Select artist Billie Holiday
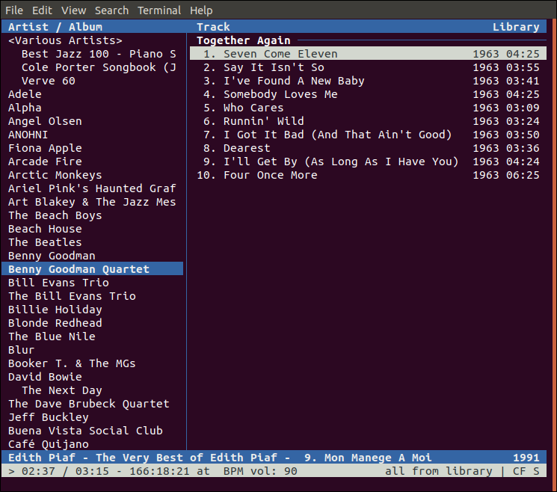The height and width of the screenshot is (492, 557). pyautogui.click(x=55, y=310)
